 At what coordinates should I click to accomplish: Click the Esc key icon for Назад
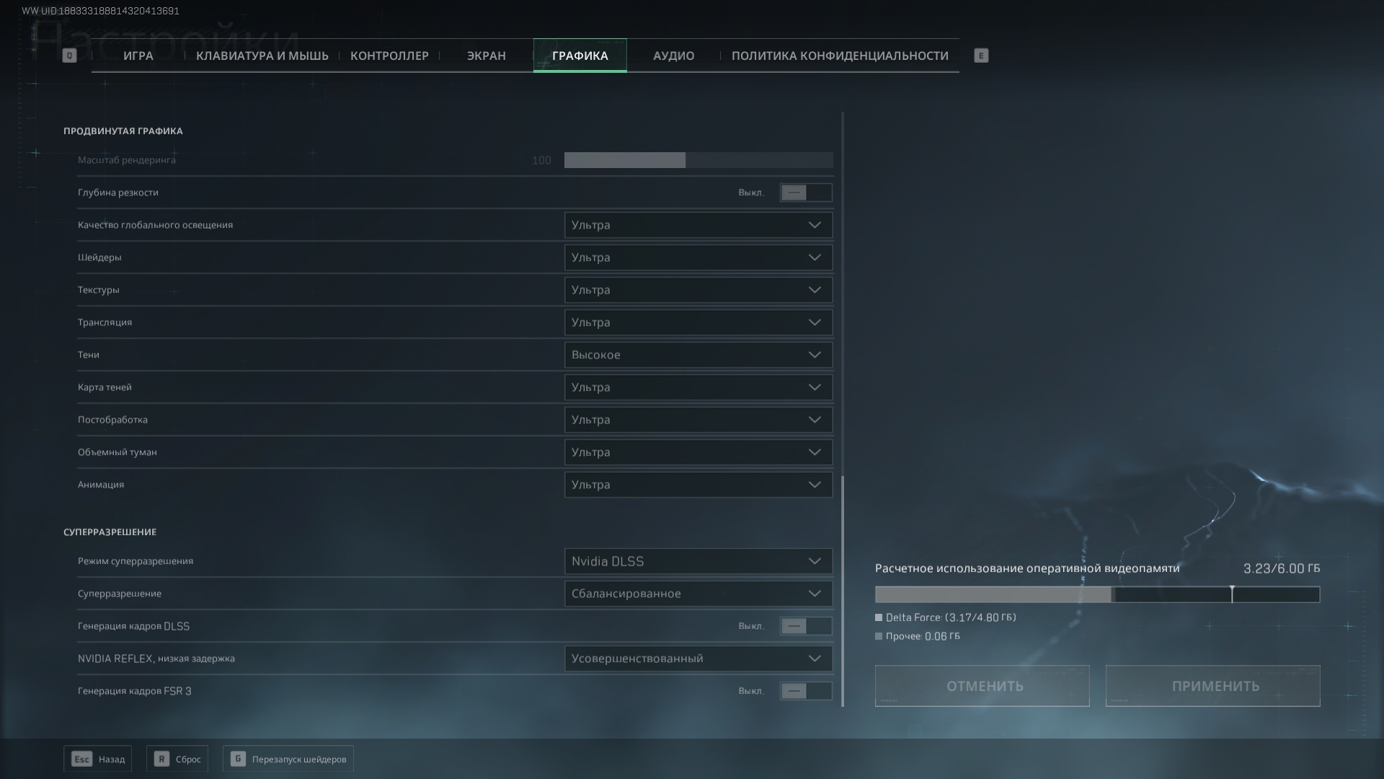coord(81,759)
